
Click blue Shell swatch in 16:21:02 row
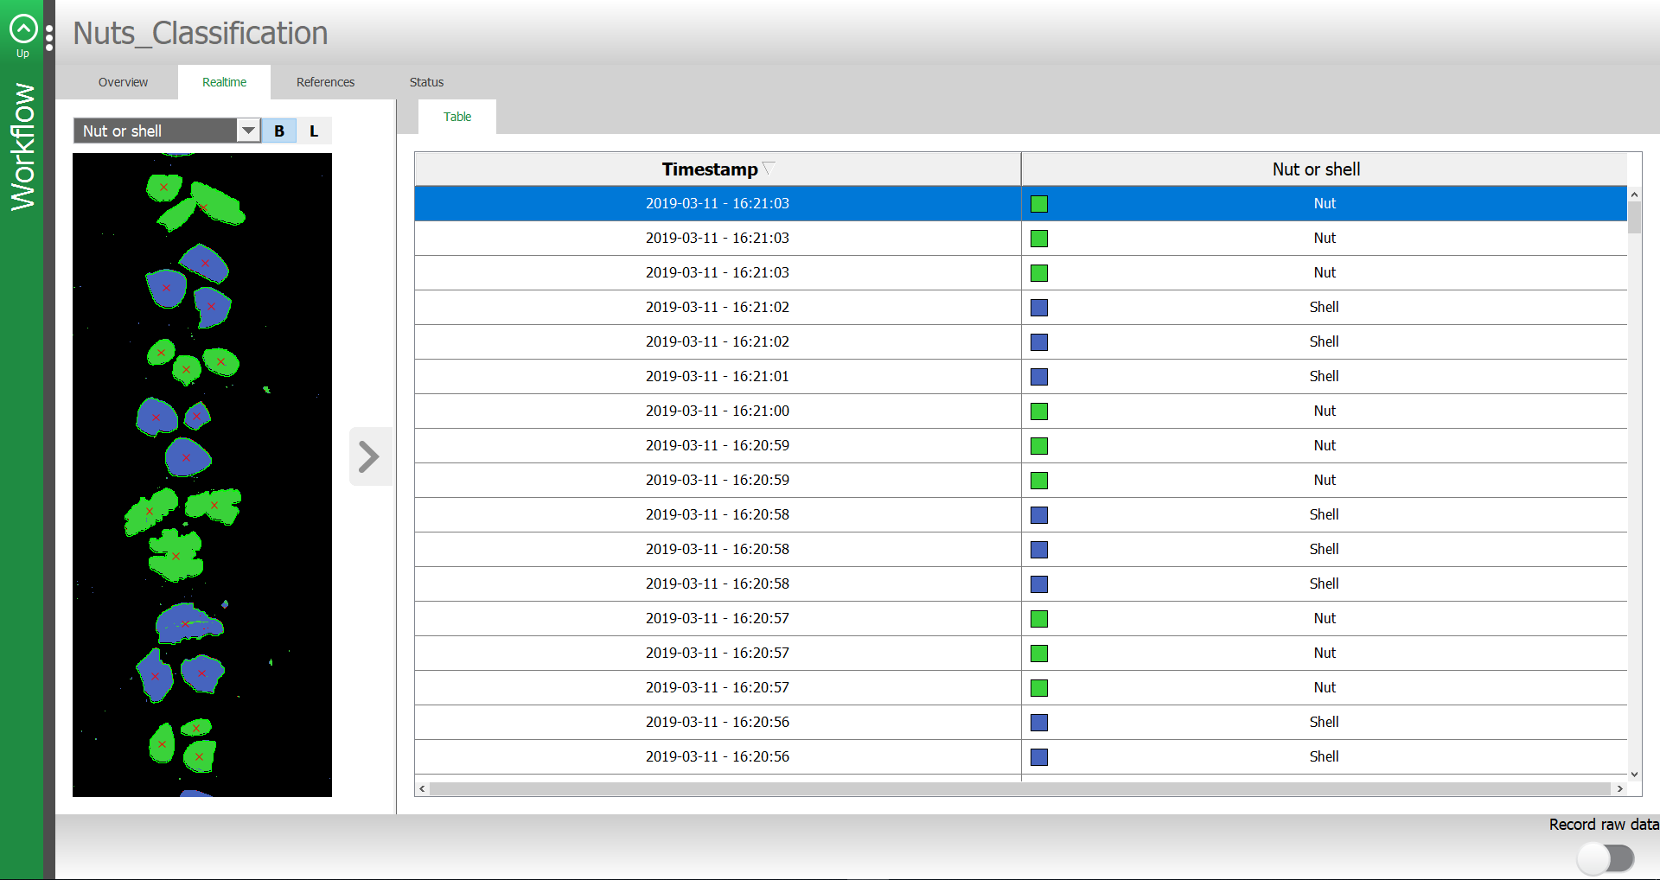tap(1039, 308)
